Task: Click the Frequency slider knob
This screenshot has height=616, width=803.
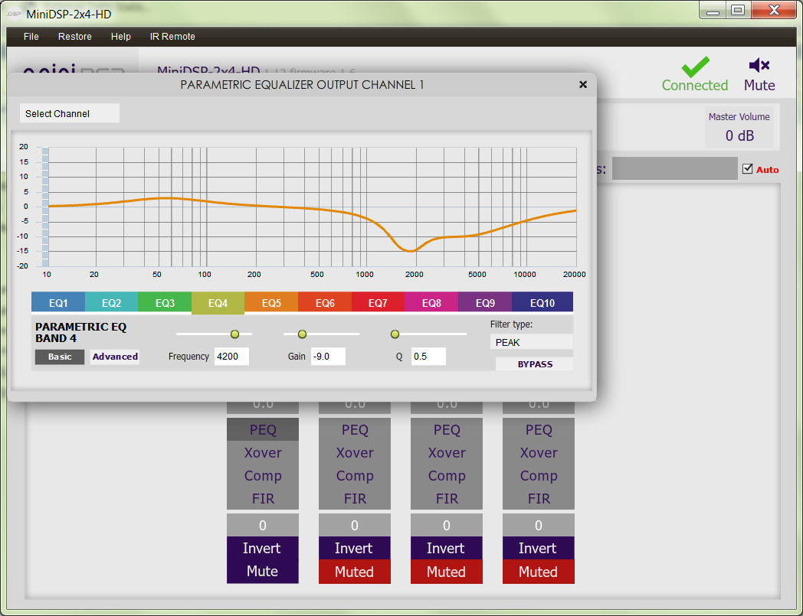Action: (x=234, y=334)
